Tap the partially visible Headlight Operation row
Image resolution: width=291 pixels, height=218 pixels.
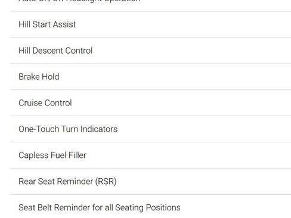point(150,5)
